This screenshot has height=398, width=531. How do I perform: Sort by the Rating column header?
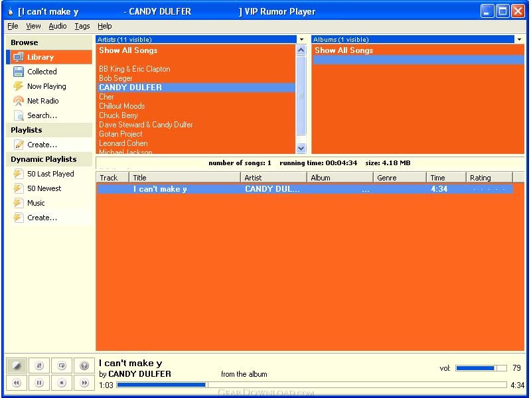pyautogui.click(x=489, y=177)
